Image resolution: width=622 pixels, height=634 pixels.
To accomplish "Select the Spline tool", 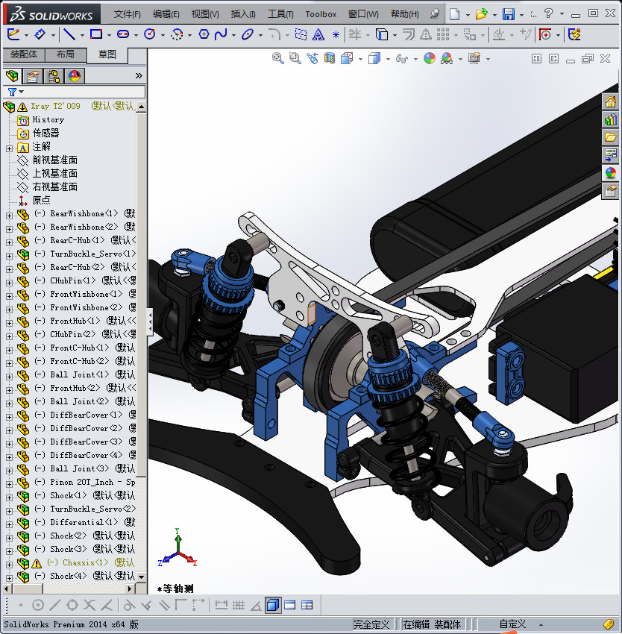I will click(x=221, y=34).
